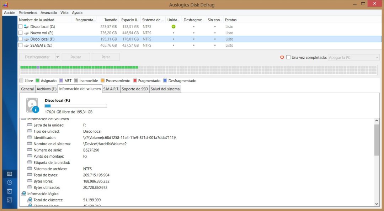Open the Avanzado menu
Screen dimensions: 384x211
click(49, 12)
